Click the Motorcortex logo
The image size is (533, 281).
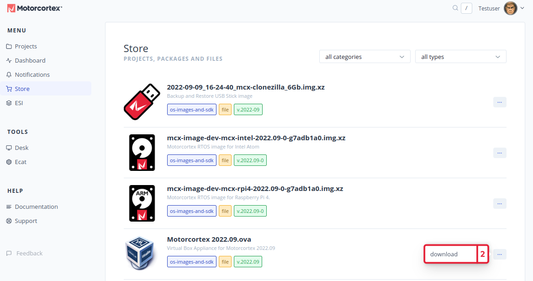35,8
